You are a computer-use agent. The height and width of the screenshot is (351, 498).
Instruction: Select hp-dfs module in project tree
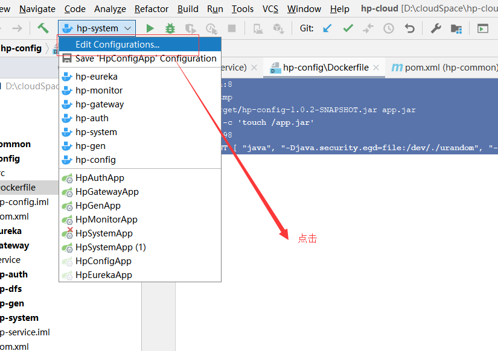pyautogui.click(x=11, y=289)
